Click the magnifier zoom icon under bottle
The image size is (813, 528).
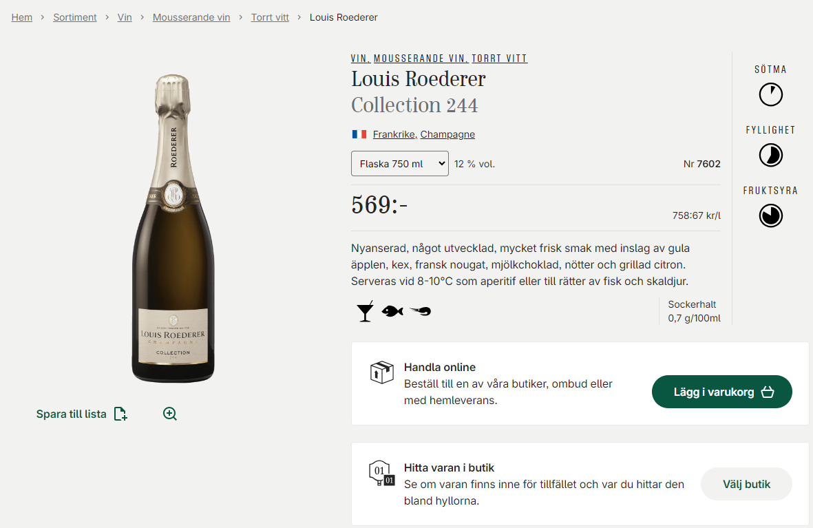170,414
